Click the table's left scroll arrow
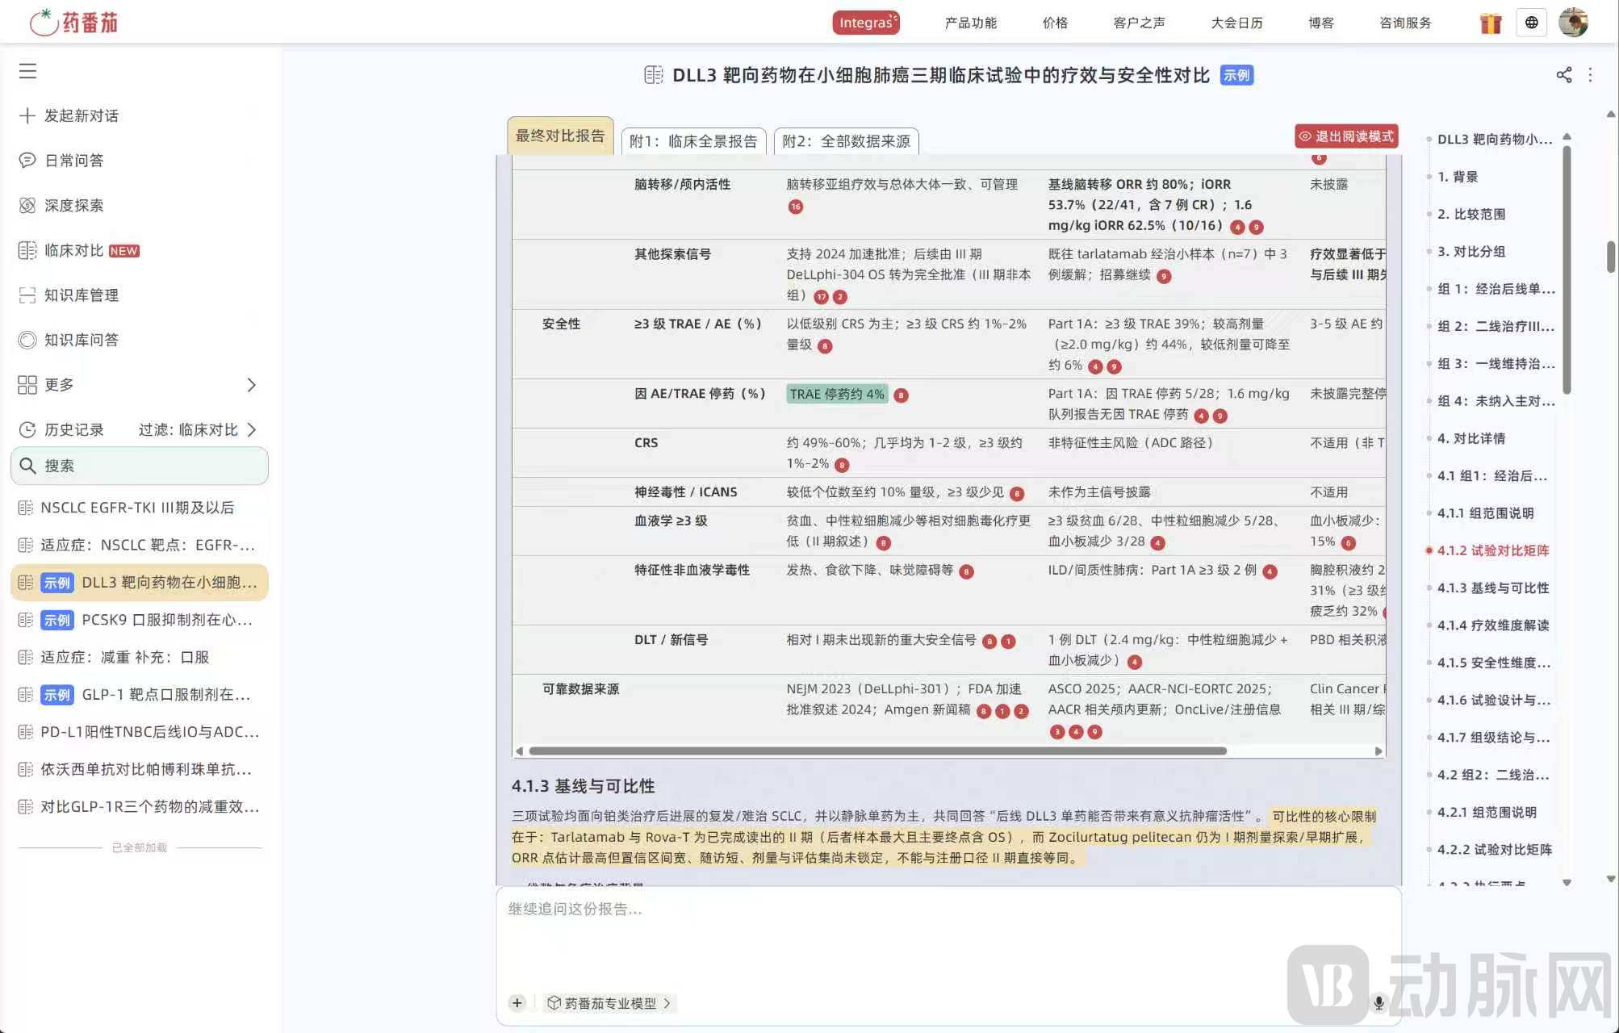Viewport: 1619px width, 1033px height. pos(519,751)
